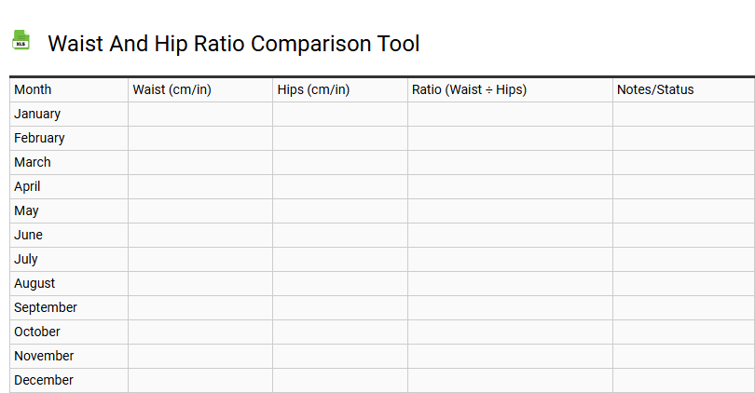
Task: Click the May Ratio cell
Action: [510, 210]
